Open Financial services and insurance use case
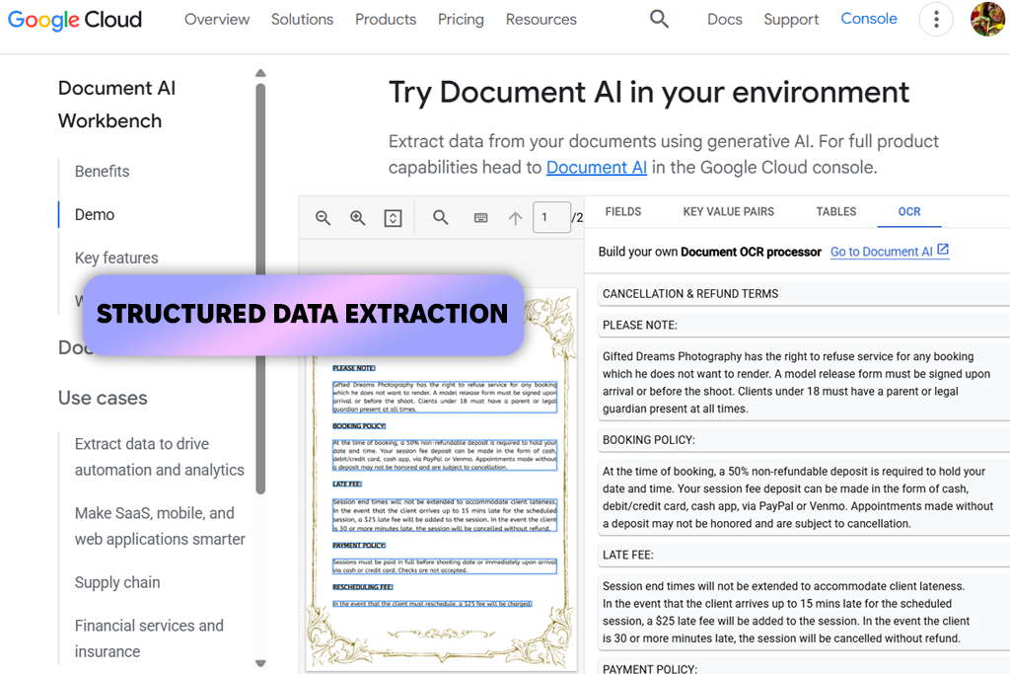 coord(149,638)
